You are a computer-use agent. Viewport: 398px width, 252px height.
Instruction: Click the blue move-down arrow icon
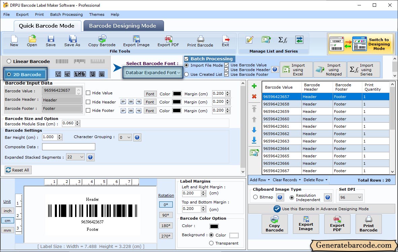tap(254, 130)
